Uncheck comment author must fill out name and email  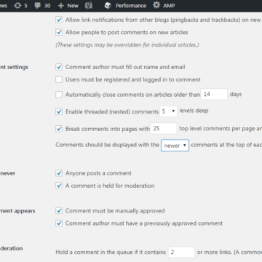click(59, 67)
